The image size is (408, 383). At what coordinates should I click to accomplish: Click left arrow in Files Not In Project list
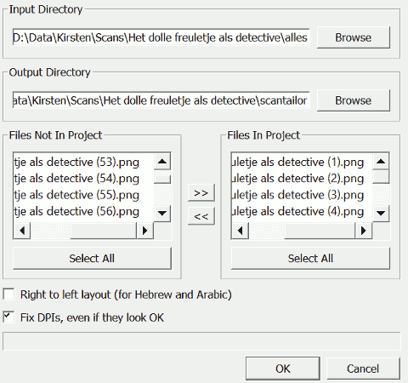click(x=22, y=231)
